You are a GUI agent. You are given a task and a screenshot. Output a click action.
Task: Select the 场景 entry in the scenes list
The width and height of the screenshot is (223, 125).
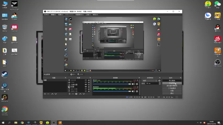pos(55,80)
